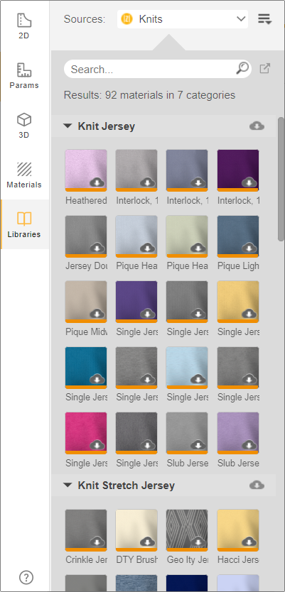This screenshot has height=592, width=285.
Task: Collapse the Knit Jersey category
Action: (68, 126)
